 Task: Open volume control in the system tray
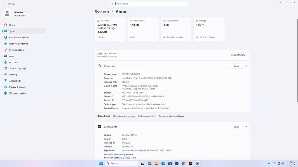pos(283,164)
